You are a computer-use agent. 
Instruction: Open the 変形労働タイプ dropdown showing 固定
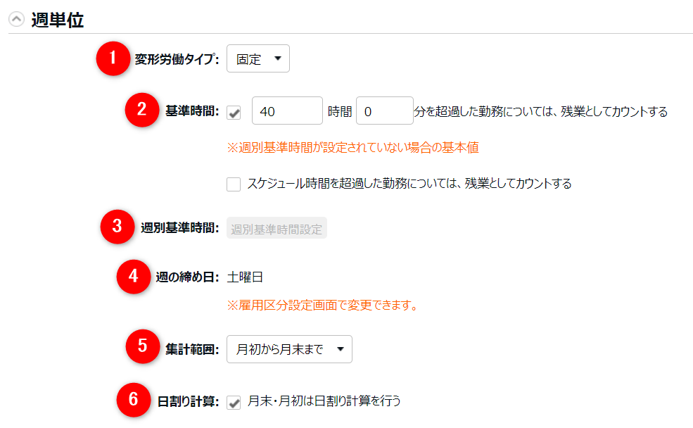(x=258, y=59)
